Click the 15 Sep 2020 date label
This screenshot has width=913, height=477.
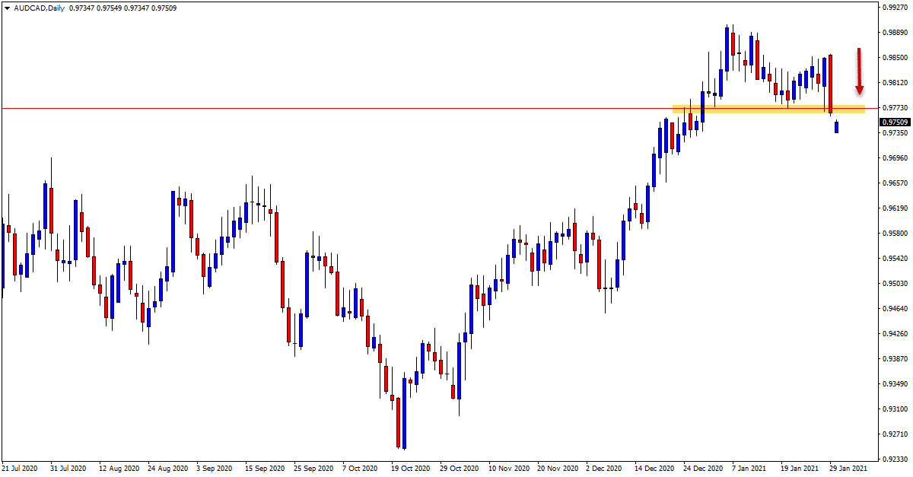click(x=264, y=469)
